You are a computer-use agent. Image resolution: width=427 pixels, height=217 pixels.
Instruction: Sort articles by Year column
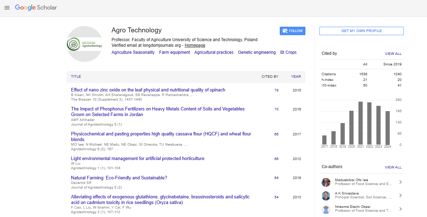[296, 77]
